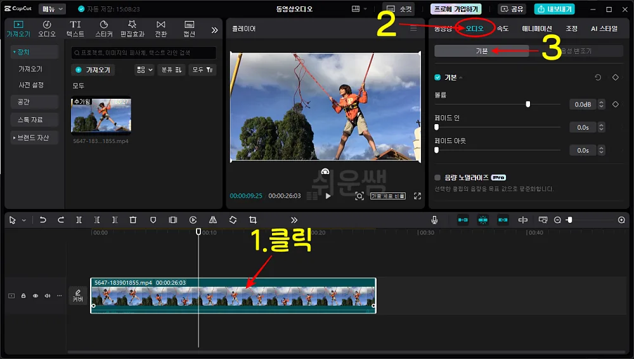The width and height of the screenshot is (634, 359).
Task: Toggle the track visibility eye icon
Action: [36, 296]
